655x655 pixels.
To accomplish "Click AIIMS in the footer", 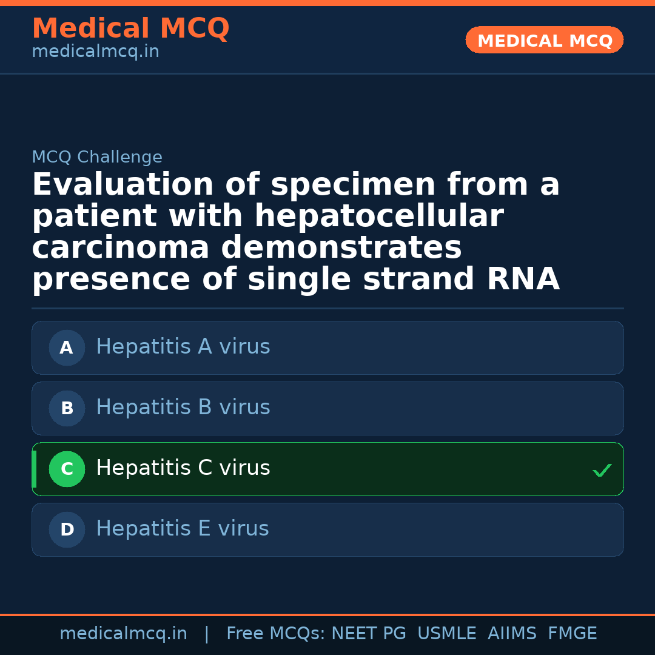I will 512,634.
